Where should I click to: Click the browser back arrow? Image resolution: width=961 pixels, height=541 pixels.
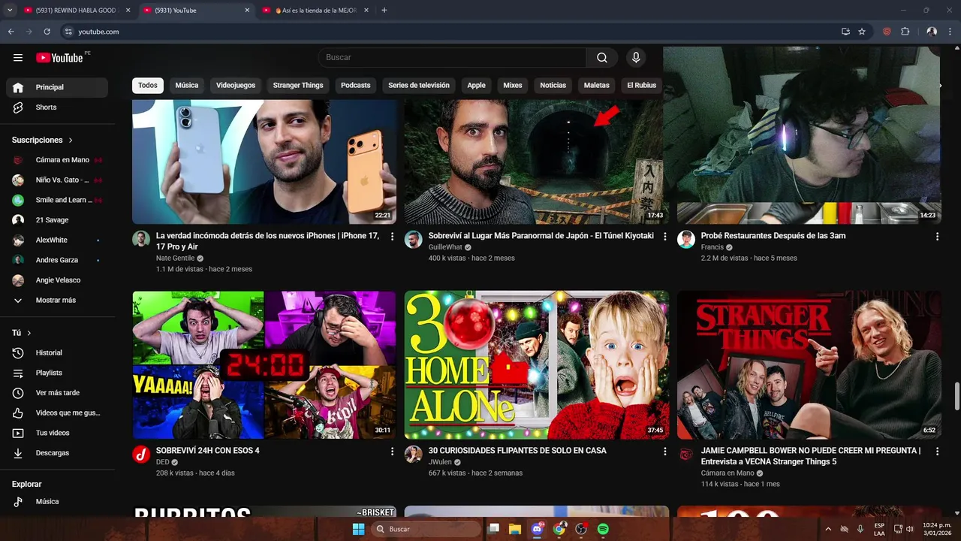tap(11, 32)
